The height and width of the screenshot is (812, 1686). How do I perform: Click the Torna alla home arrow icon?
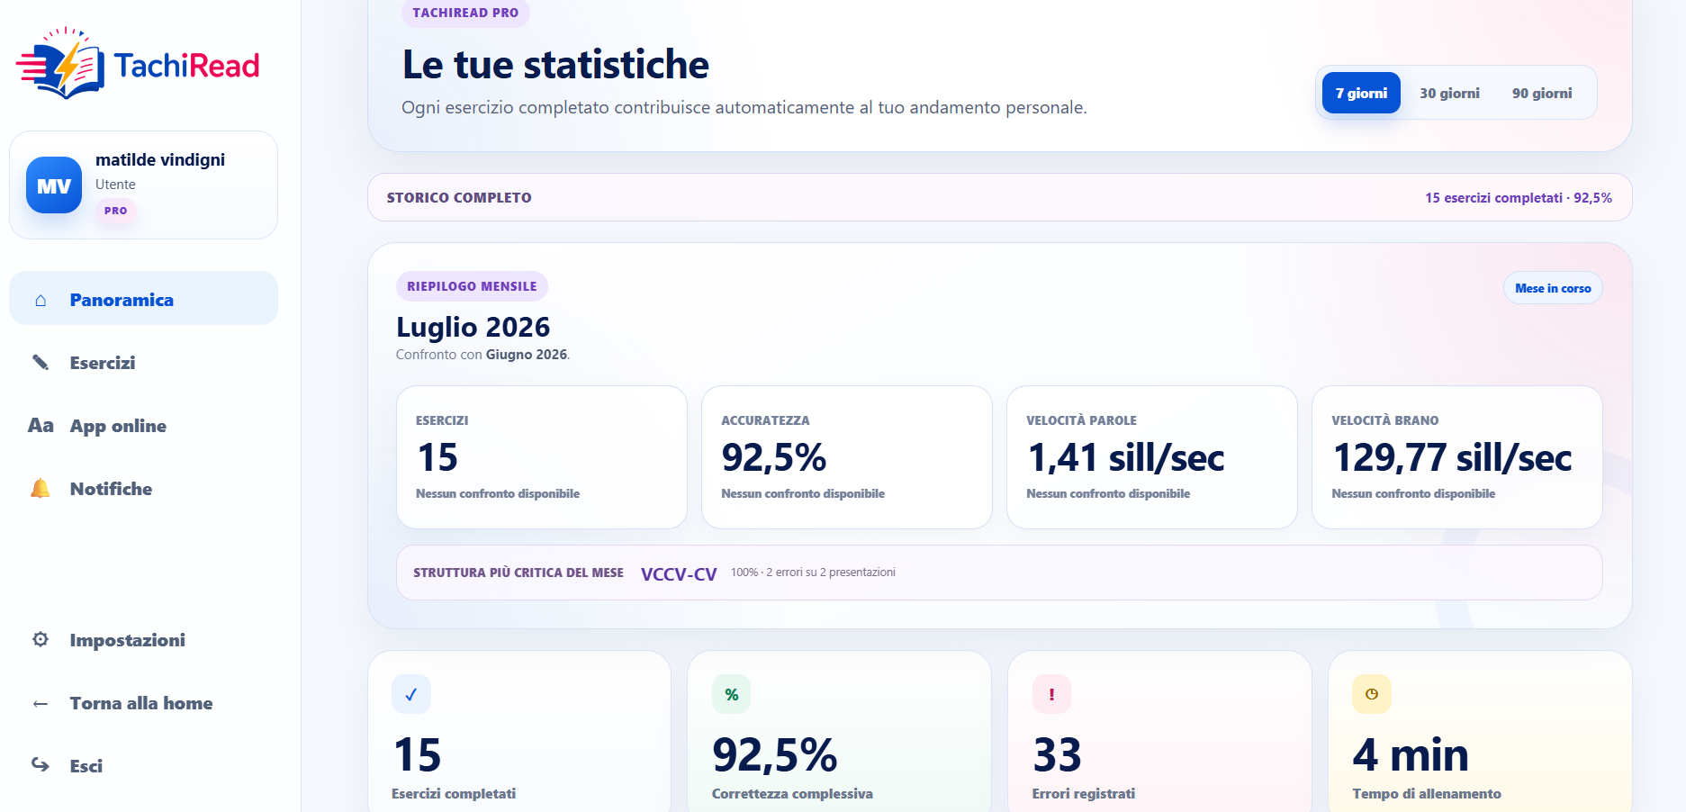click(x=41, y=703)
